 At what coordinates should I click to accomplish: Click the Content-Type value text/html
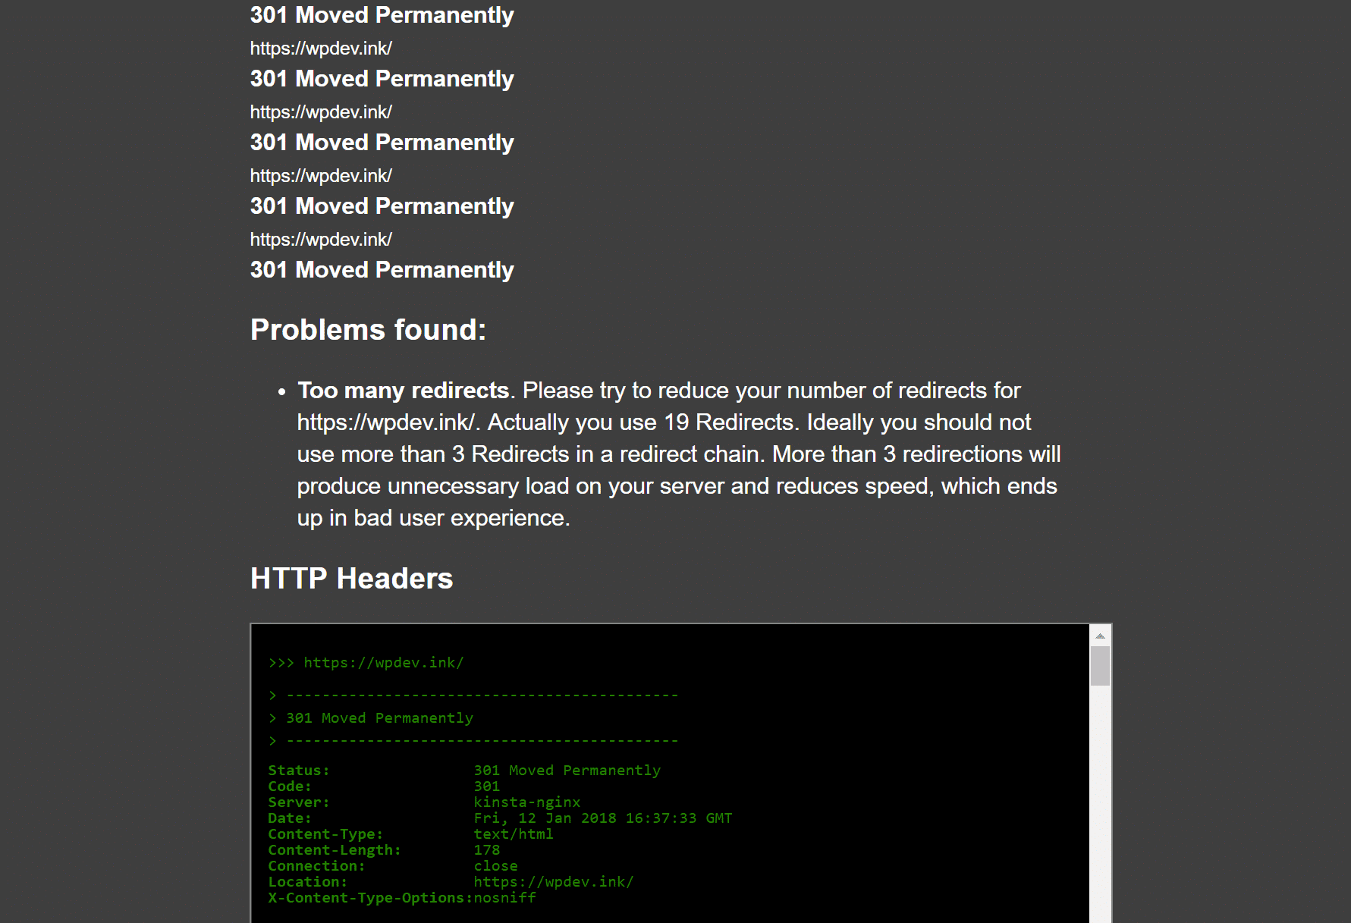(x=513, y=834)
